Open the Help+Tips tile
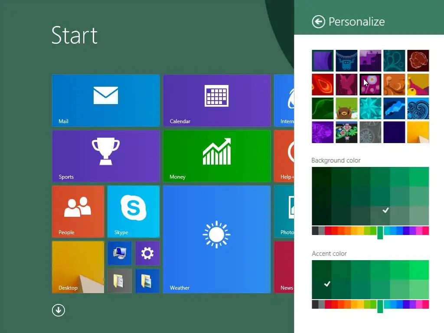Screen dimensions: 444x333 (x=284, y=156)
